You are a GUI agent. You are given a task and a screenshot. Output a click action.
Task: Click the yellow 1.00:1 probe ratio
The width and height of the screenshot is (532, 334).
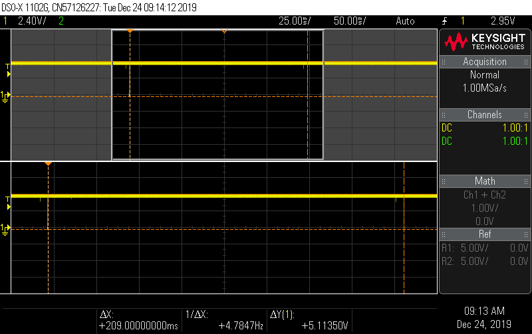pyautogui.click(x=515, y=127)
